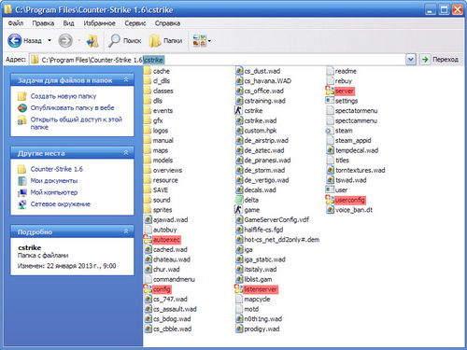The height and width of the screenshot is (350, 467).
Task: Collapse the Задачи для файлов и папок panel
Action: [126, 80]
